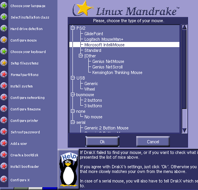This screenshot has height=190, width=198.
Task: Click the Linux Mandrake star logo
Action: click(84, 8)
